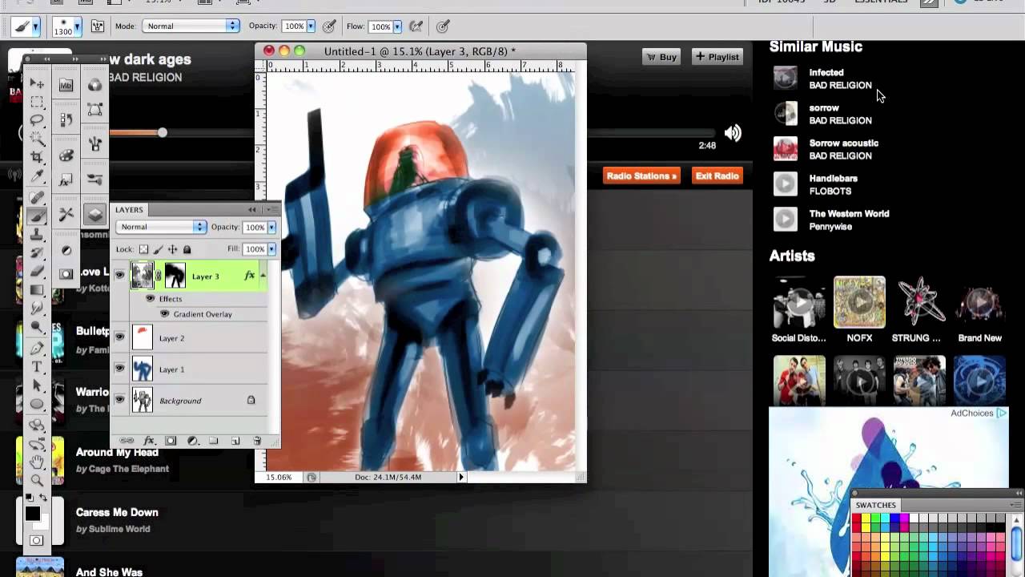The height and width of the screenshot is (577, 1025).
Task: Select the Eraser tool
Action: point(37,271)
